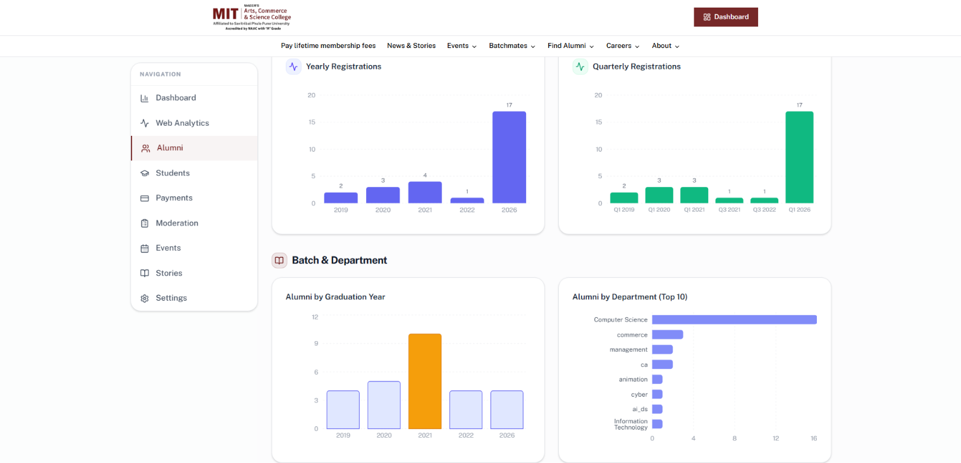
Task: Click the Events calendar icon
Action: (x=144, y=248)
